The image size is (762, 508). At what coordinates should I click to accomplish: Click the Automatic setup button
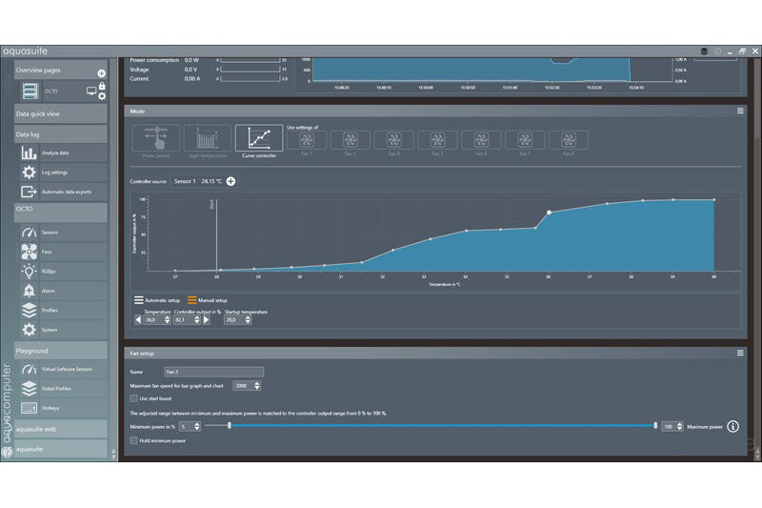(155, 300)
